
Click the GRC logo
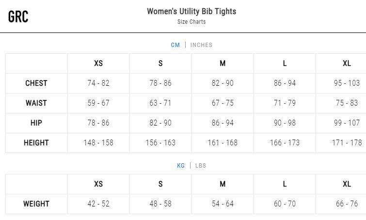[x=18, y=16]
